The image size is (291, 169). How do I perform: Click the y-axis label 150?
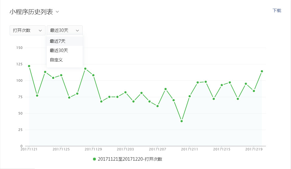coord(19,48)
